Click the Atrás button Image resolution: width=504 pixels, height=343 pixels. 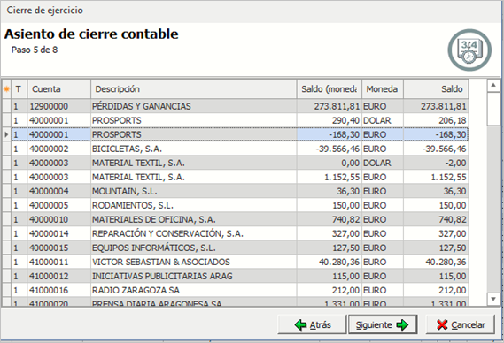click(x=312, y=324)
